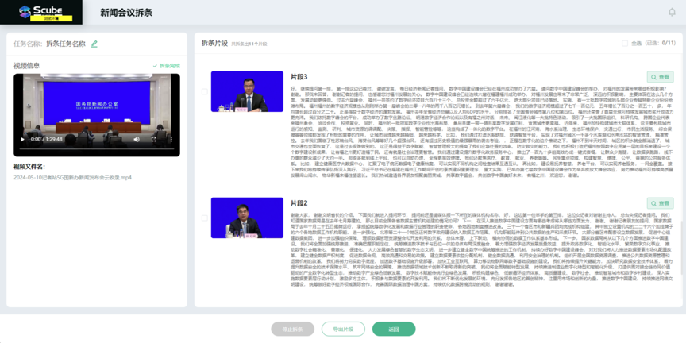The height and width of the screenshot is (343, 686).
Task: Click the 停止拆条 button
Action: [293, 329]
